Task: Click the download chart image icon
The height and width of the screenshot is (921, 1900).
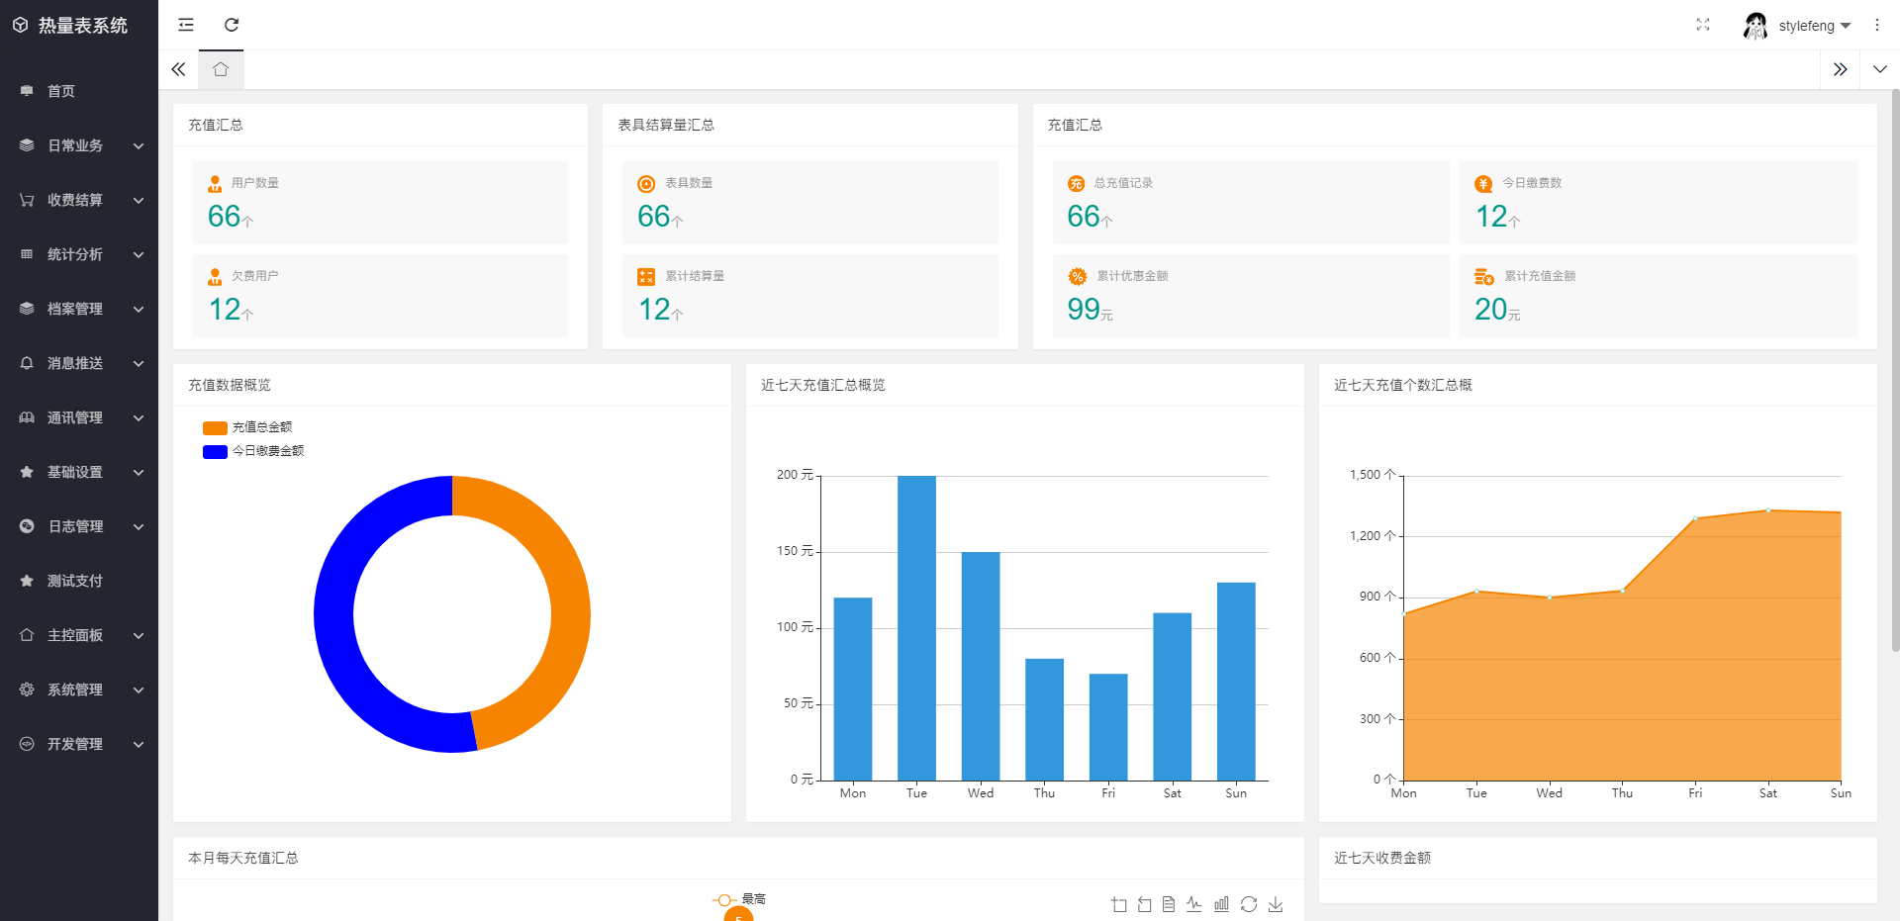Action: [1276, 904]
